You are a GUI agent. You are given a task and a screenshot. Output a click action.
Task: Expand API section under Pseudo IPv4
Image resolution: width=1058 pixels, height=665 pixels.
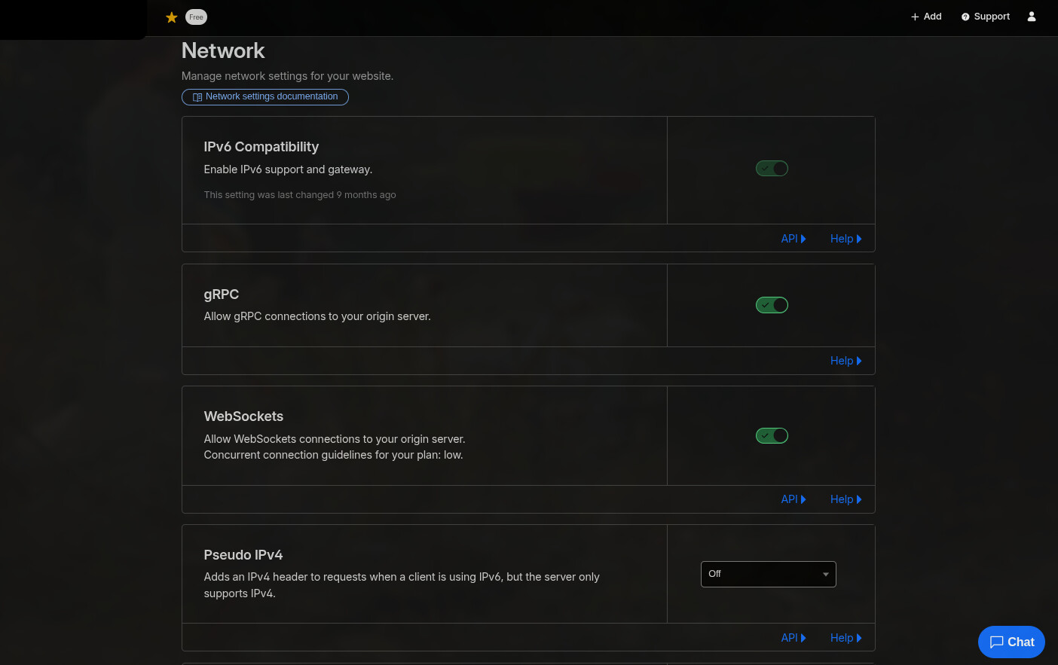click(793, 638)
